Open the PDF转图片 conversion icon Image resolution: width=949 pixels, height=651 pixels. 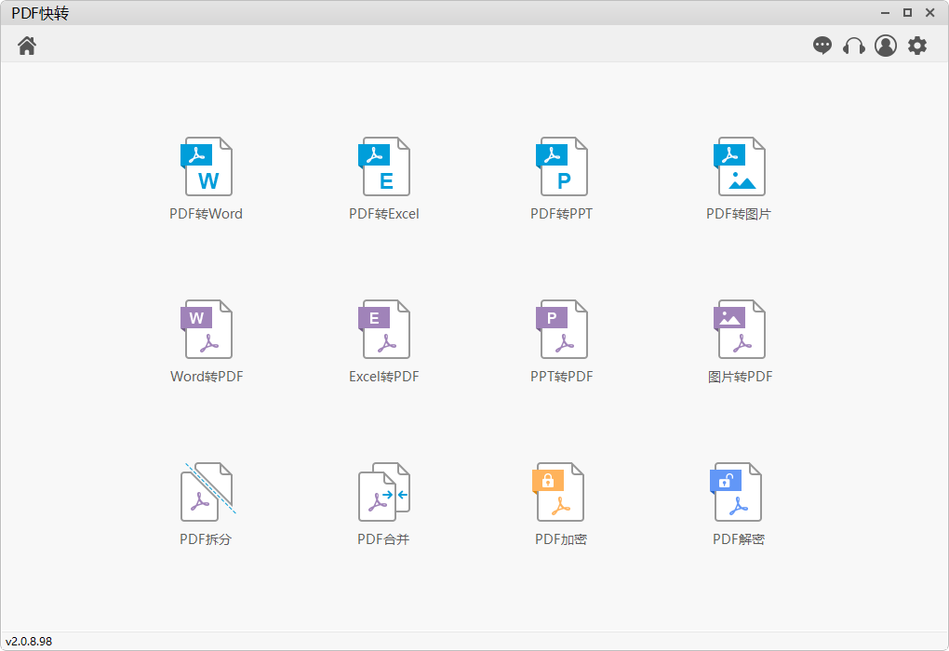[739, 166]
